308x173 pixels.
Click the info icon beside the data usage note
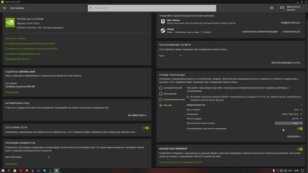point(188,97)
